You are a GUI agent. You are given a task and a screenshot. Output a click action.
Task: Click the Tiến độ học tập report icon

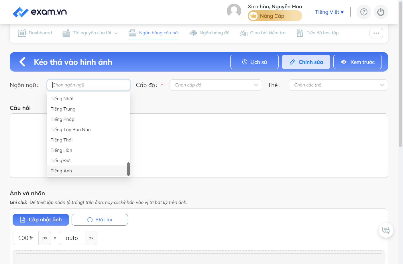click(x=300, y=33)
